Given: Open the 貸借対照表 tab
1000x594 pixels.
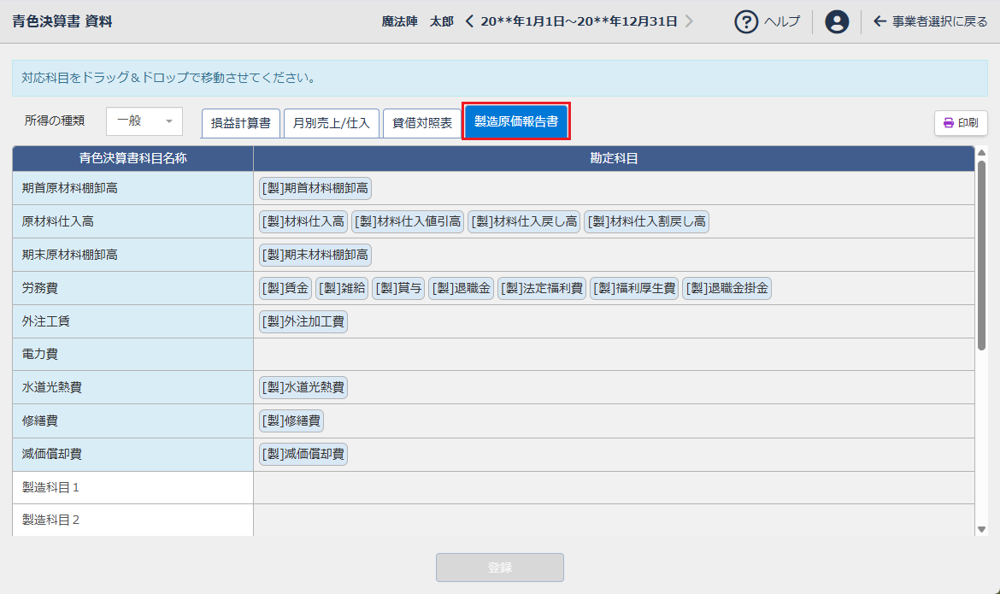Looking at the screenshot, I should point(422,123).
